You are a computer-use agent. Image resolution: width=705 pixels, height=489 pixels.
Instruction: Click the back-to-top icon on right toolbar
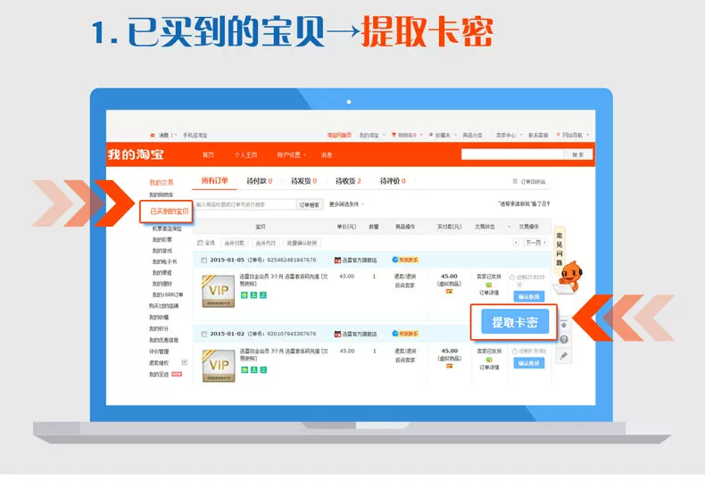(564, 325)
